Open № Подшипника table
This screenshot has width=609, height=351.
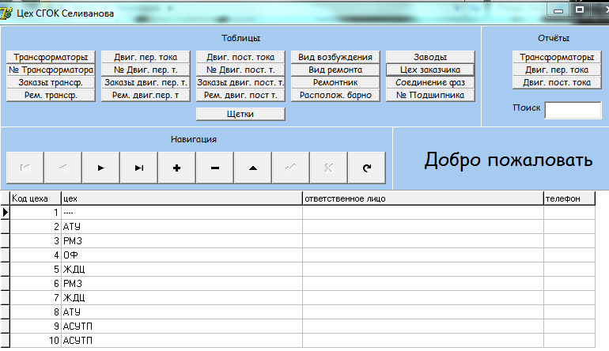click(x=430, y=95)
